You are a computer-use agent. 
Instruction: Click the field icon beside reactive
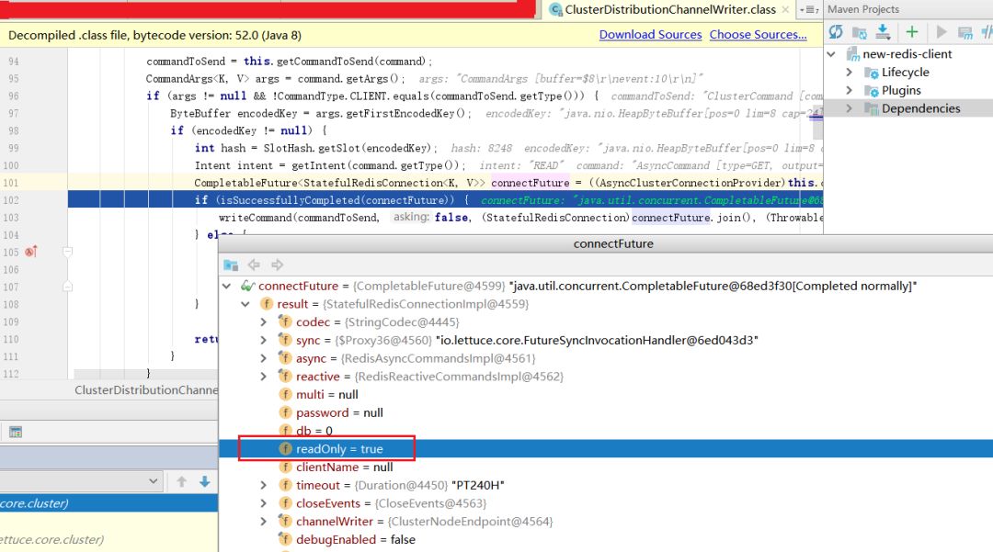[x=286, y=377]
